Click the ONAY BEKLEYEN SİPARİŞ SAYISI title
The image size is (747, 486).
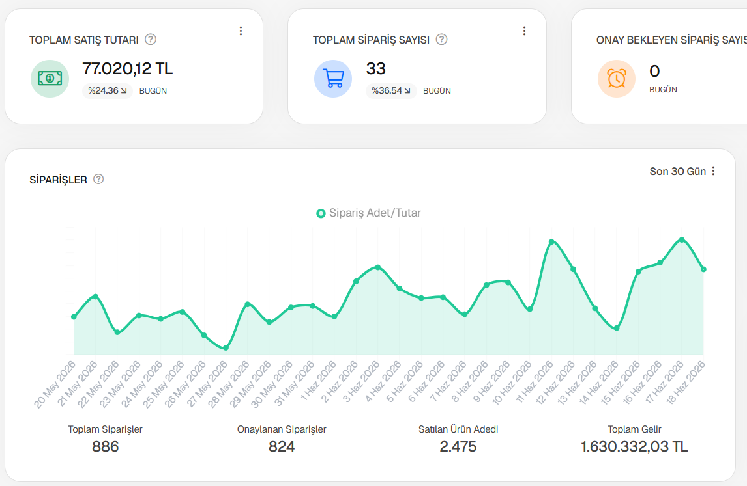(672, 40)
